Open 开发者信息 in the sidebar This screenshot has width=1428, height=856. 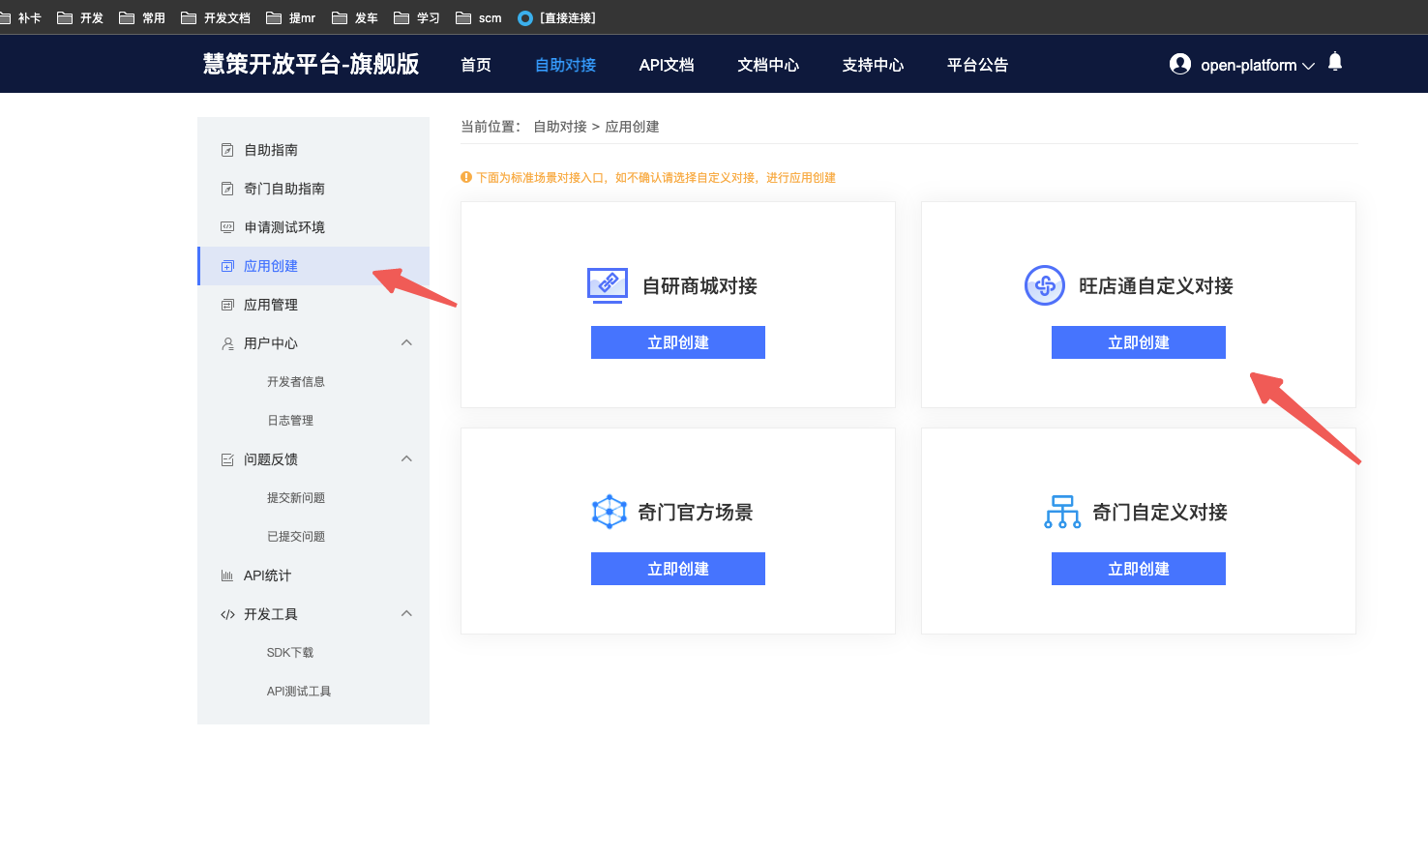[x=296, y=382]
